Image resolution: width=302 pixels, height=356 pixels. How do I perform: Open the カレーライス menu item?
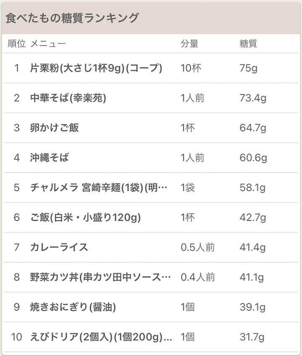click(151, 247)
